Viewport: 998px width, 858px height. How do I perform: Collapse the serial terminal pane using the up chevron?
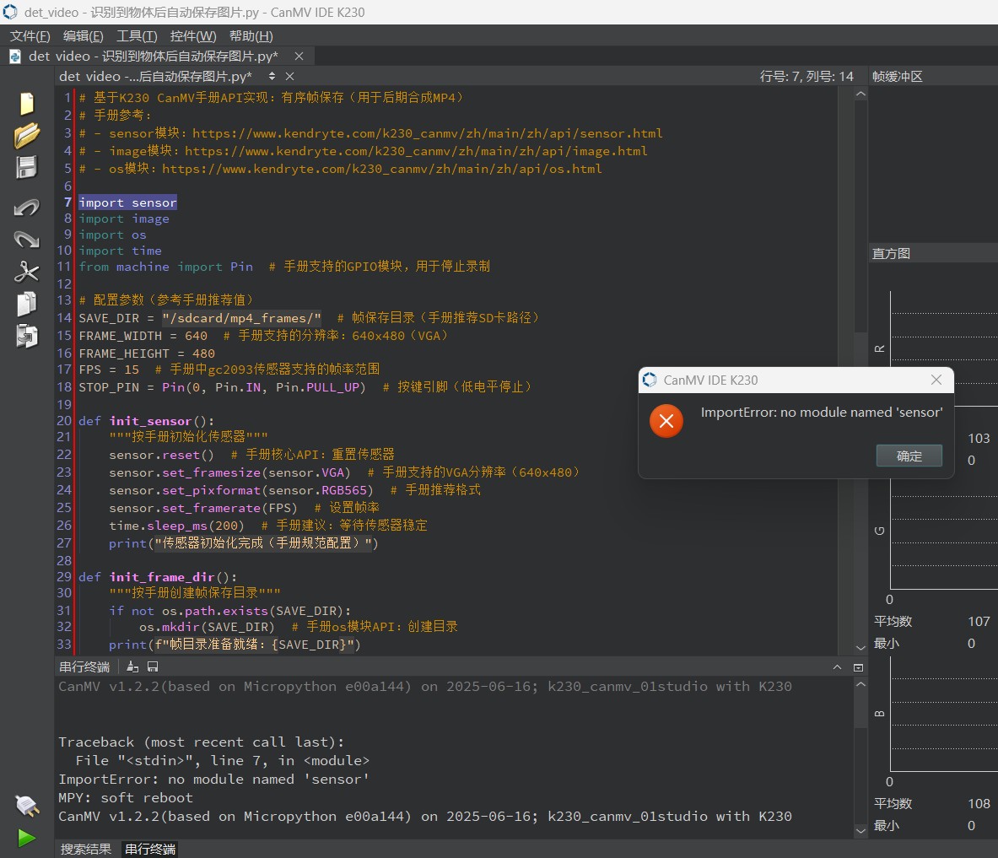pyautogui.click(x=837, y=666)
